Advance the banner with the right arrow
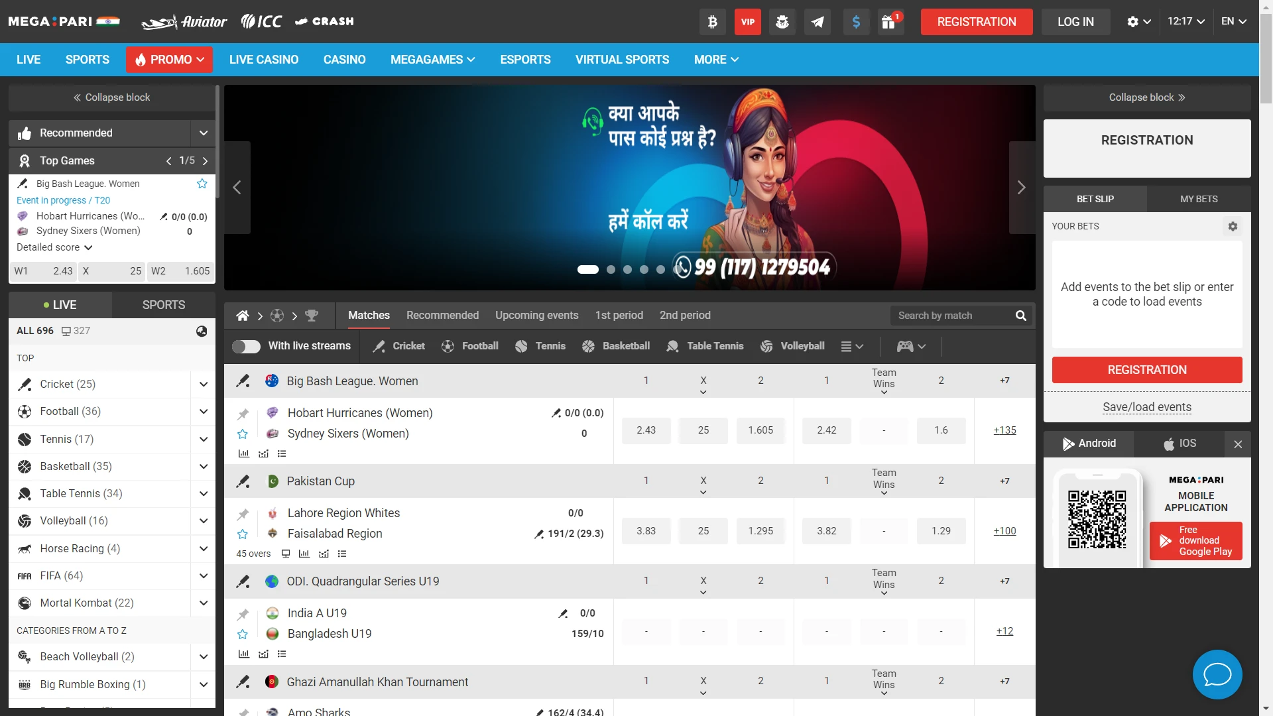 click(1022, 188)
